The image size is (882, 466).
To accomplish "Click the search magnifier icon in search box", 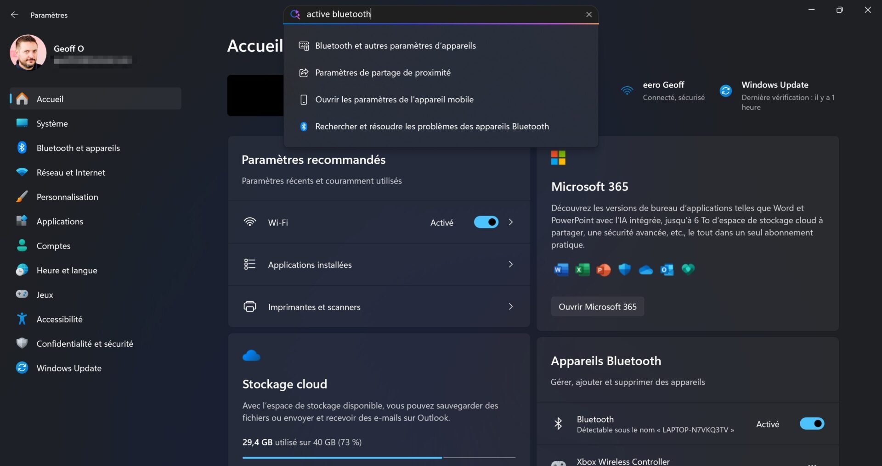I will pyautogui.click(x=295, y=14).
